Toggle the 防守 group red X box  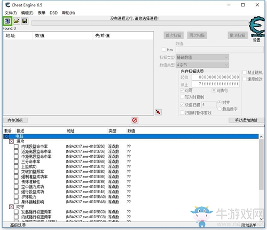(11, 207)
